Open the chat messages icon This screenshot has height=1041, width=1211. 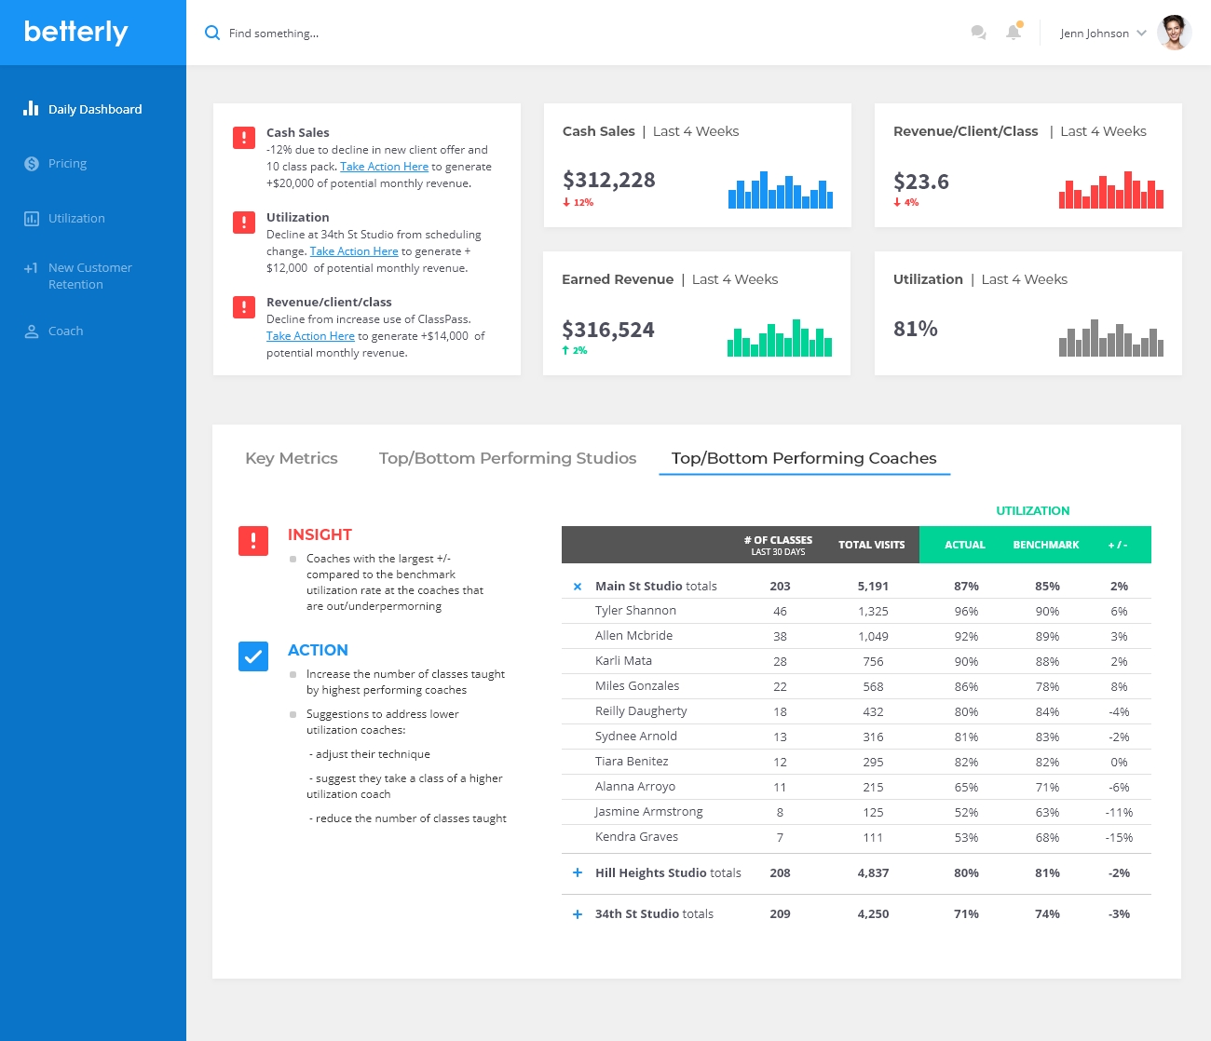click(x=978, y=33)
